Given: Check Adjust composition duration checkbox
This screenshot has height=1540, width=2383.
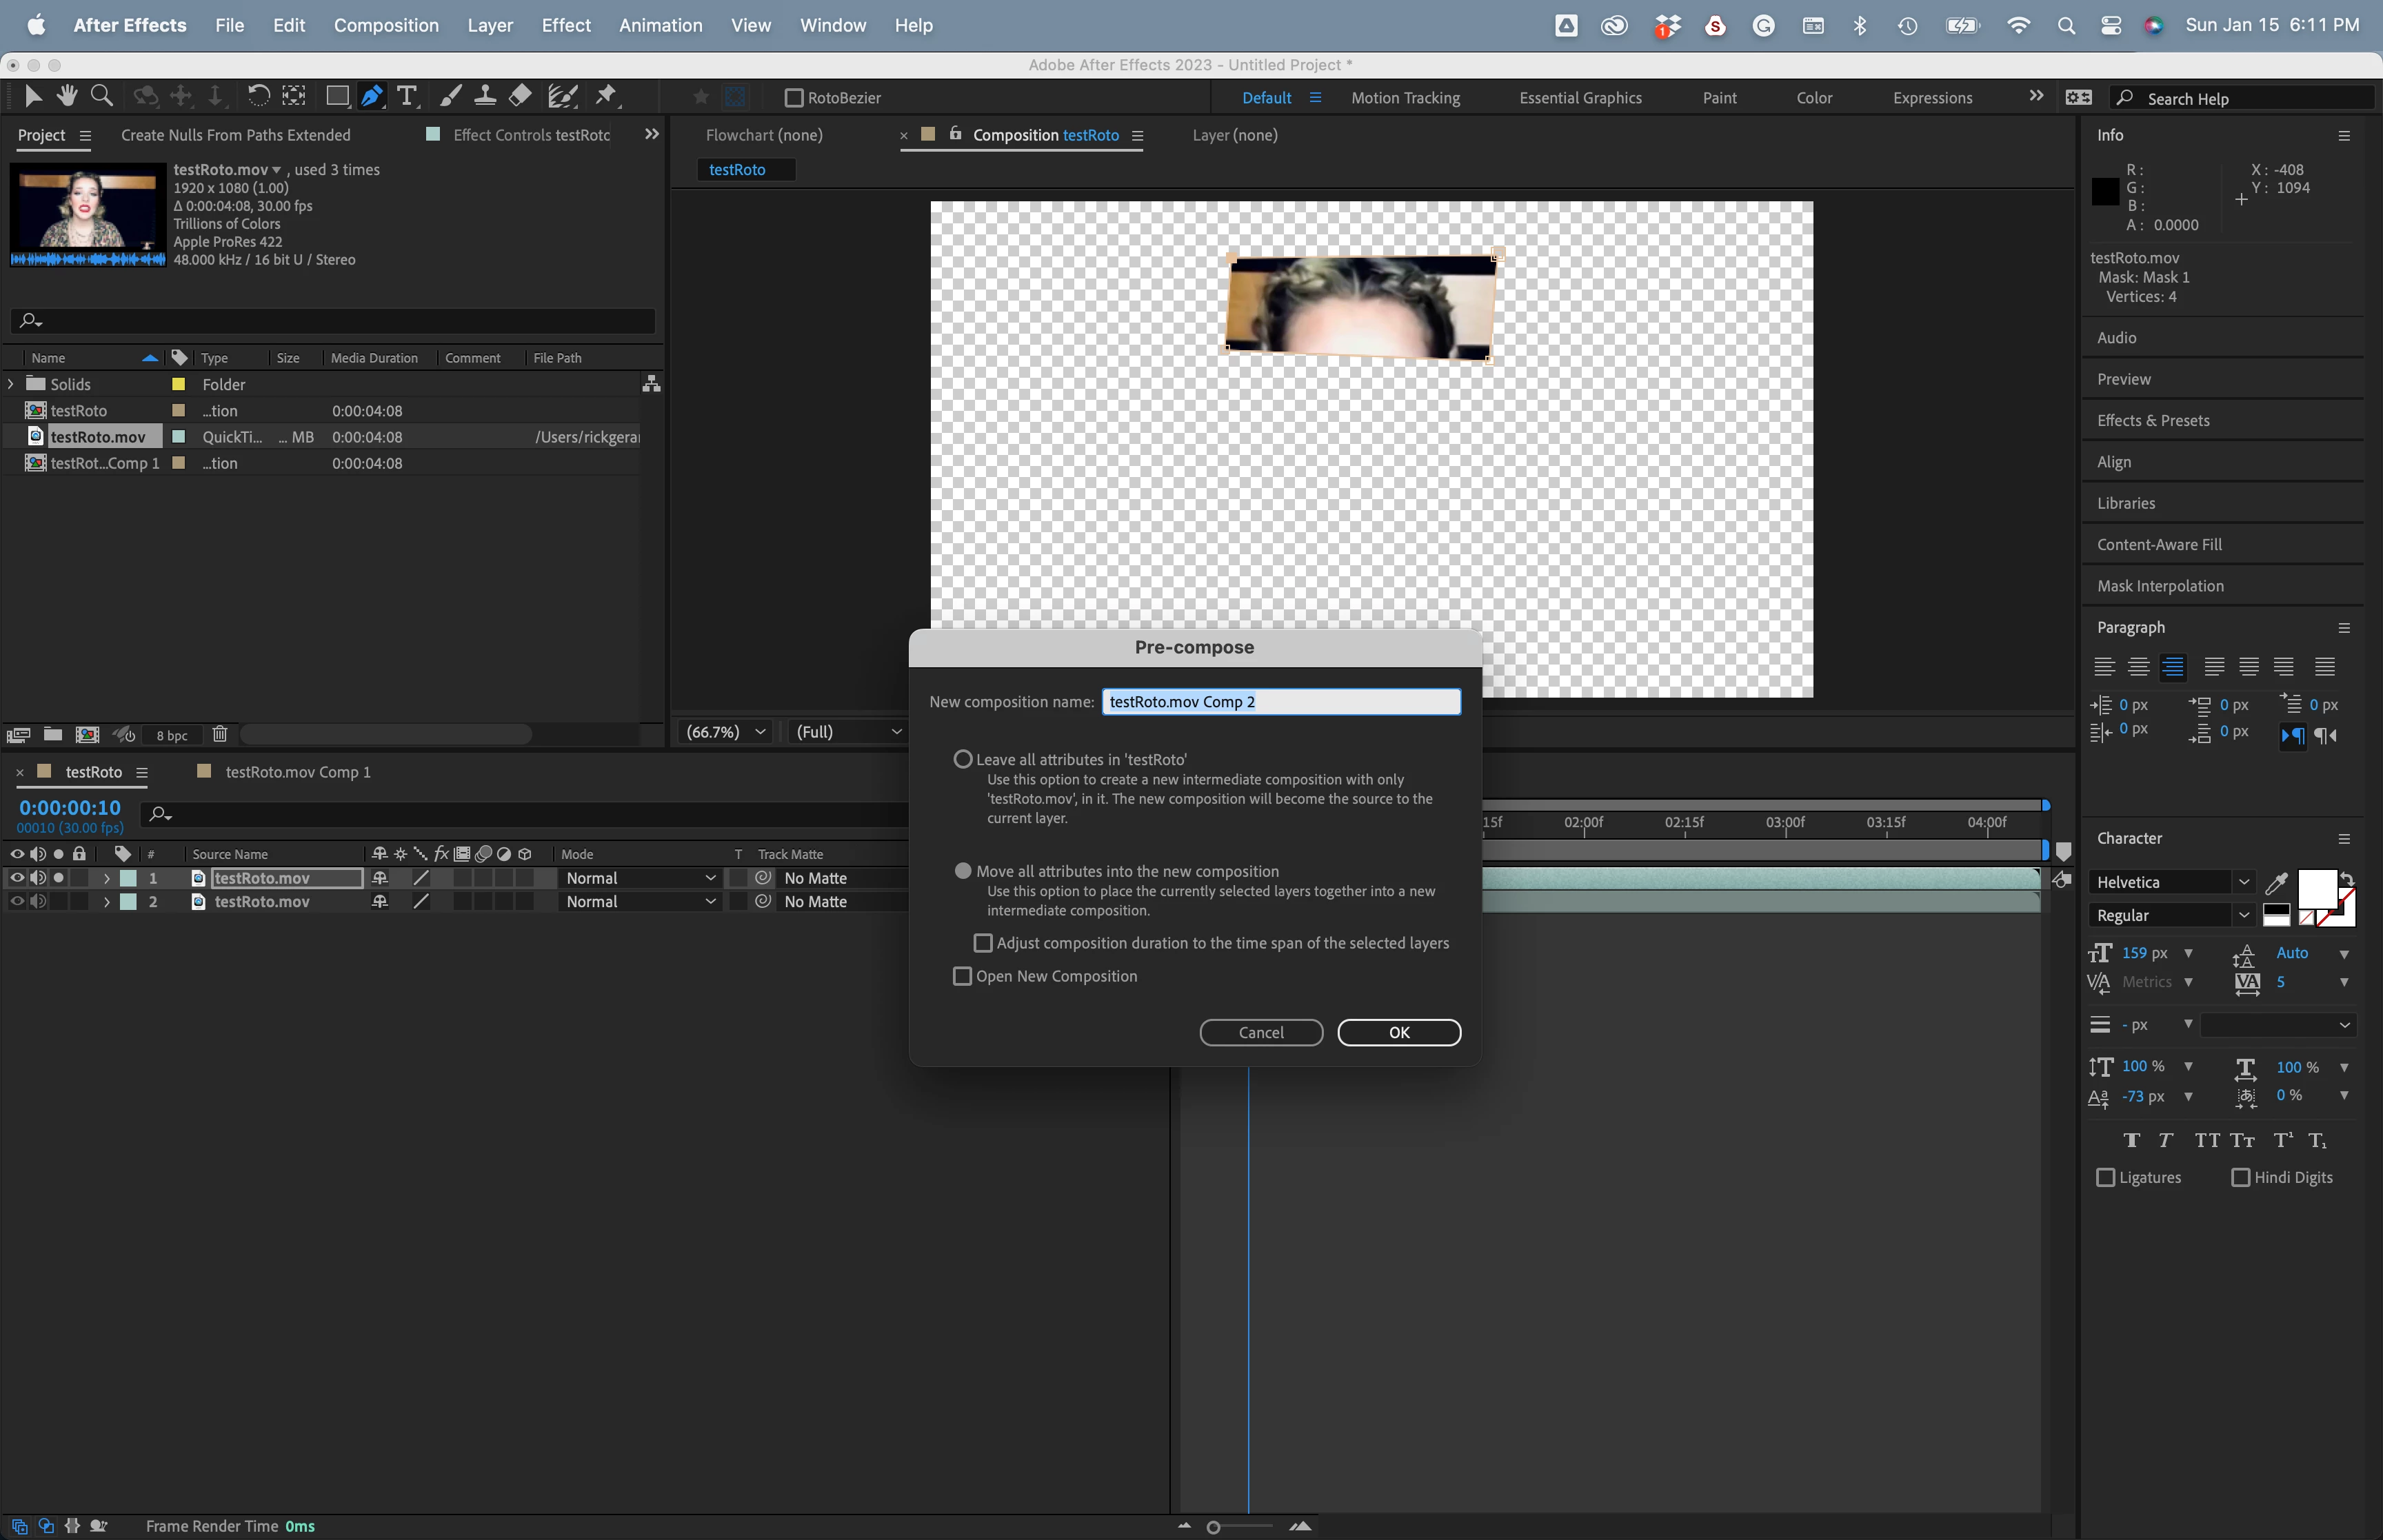Looking at the screenshot, I should (983, 944).
